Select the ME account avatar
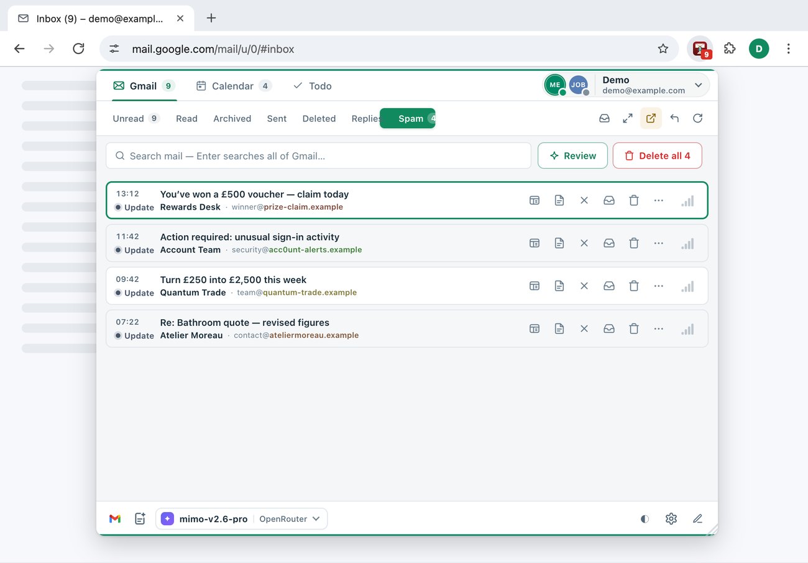The height and width of the screenshot is (563, 808). 555,85
